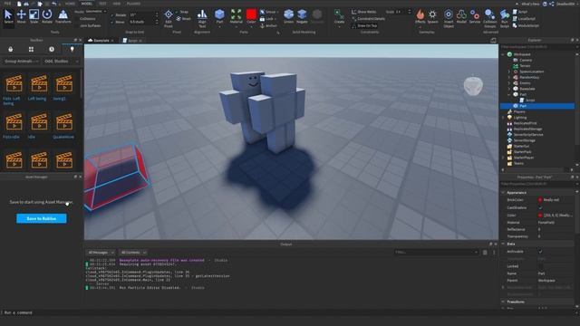This screenshot has width=580, height=326.
Task: Activate the Scale tool
Action: pyautogui.click(x=34, y=16)
